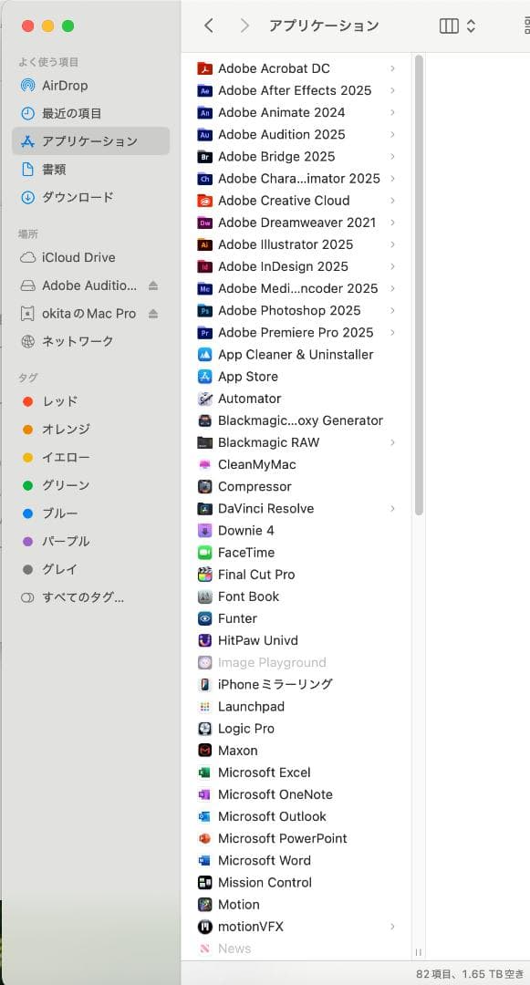Viewport: 530px width, 985px height.
Task: Expand the motionVFX folder chevron
Action: point(392,926)
